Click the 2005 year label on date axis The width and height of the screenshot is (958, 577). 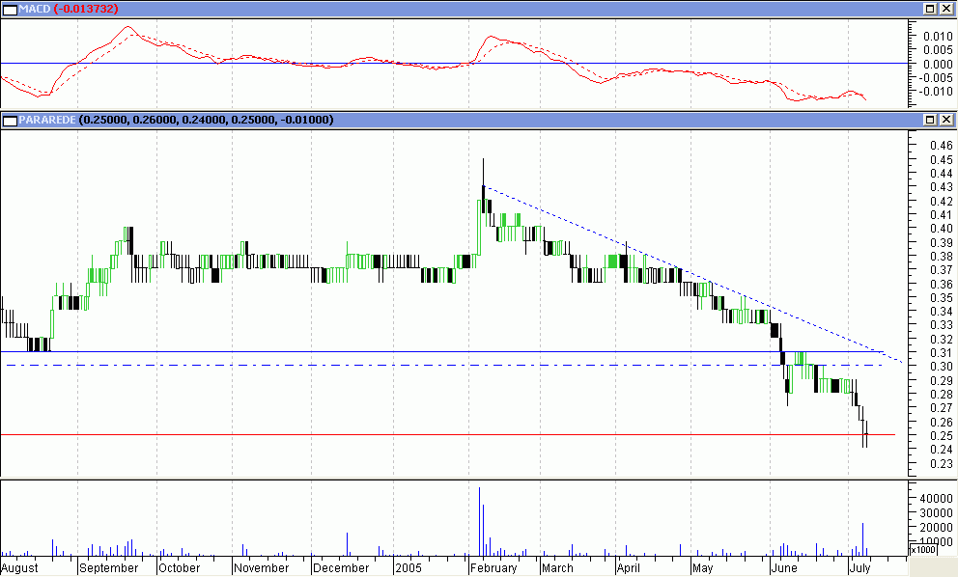tap(409, 568)
